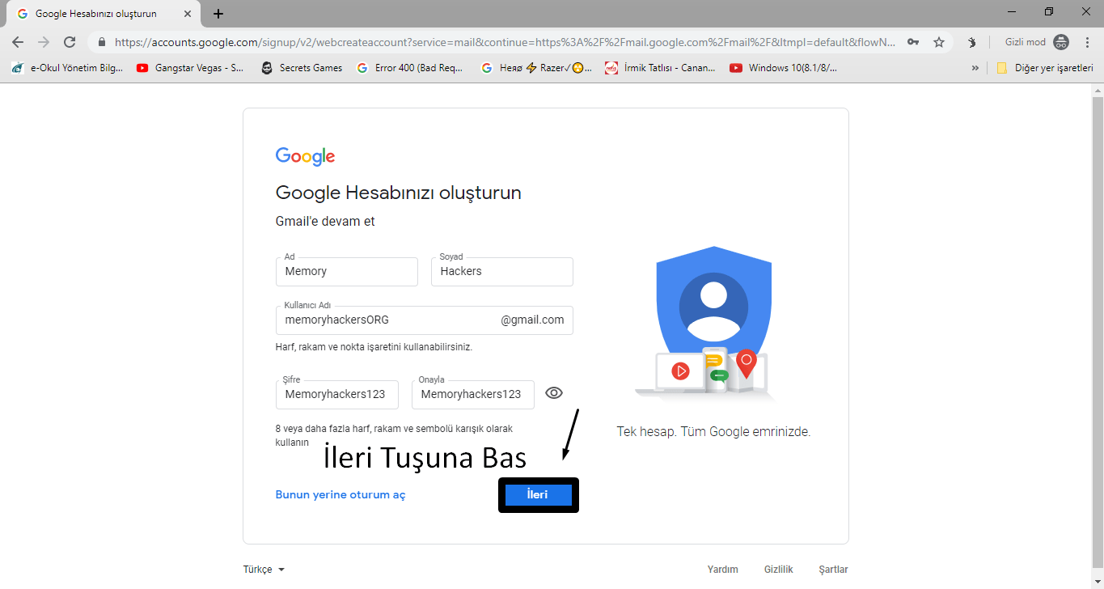Click the @gmail.com suffix text
Viewport: 1104px width, 589px height.
[532, 320]
